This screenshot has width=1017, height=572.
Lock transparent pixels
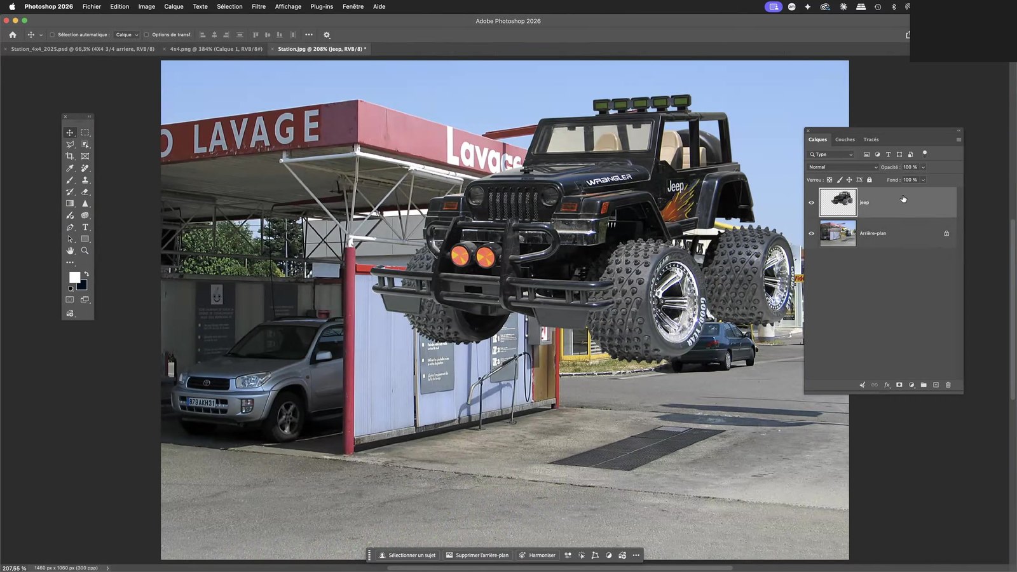(829, 180)
